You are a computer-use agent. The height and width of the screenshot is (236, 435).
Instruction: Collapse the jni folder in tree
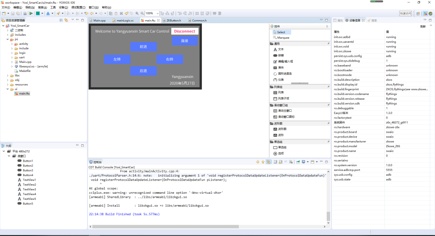tap(8, 39)
